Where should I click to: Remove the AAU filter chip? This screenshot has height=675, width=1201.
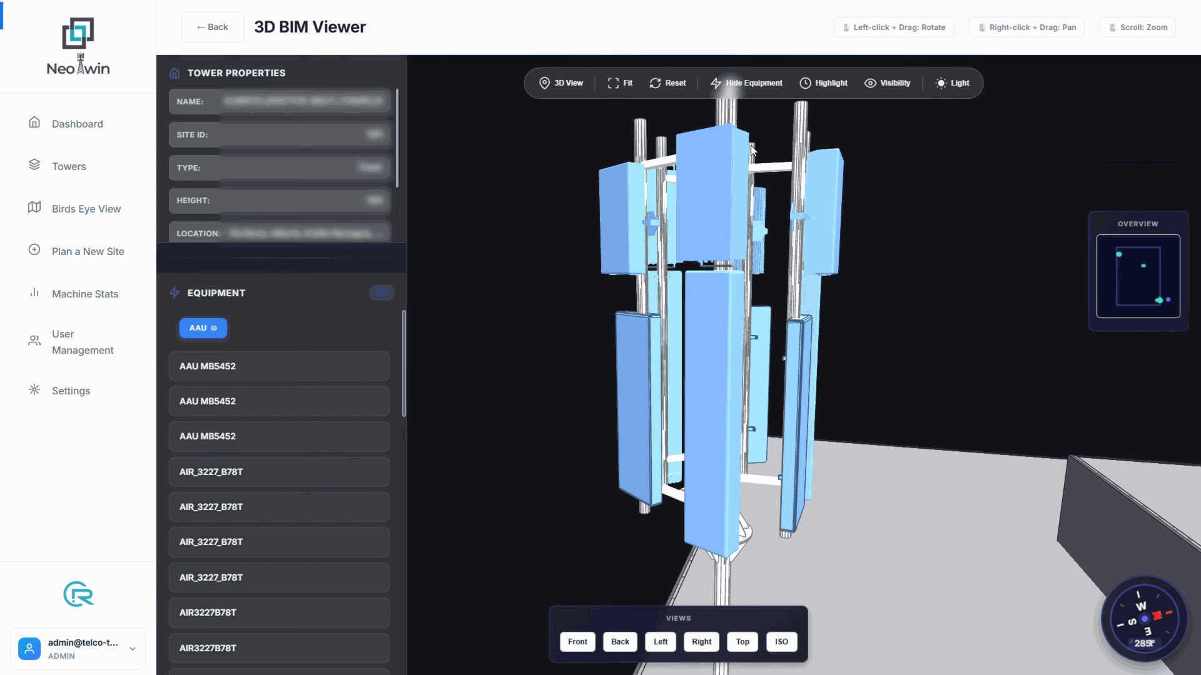[215, 327]
